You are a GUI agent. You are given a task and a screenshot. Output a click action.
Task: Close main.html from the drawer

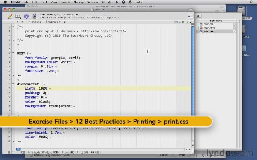234,28
